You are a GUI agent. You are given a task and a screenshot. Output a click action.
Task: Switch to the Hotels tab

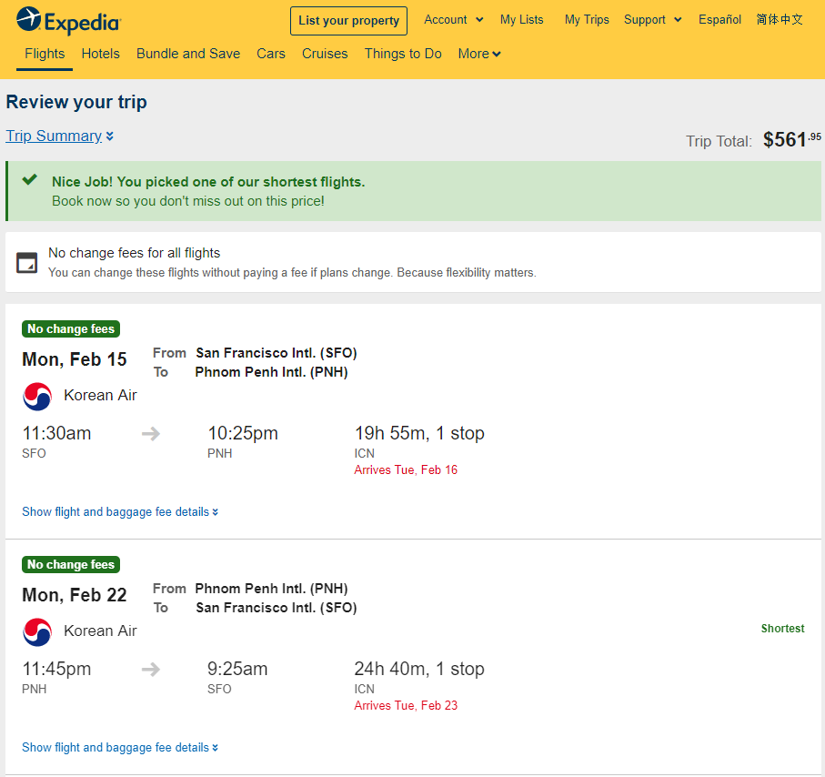click(100, 54)
